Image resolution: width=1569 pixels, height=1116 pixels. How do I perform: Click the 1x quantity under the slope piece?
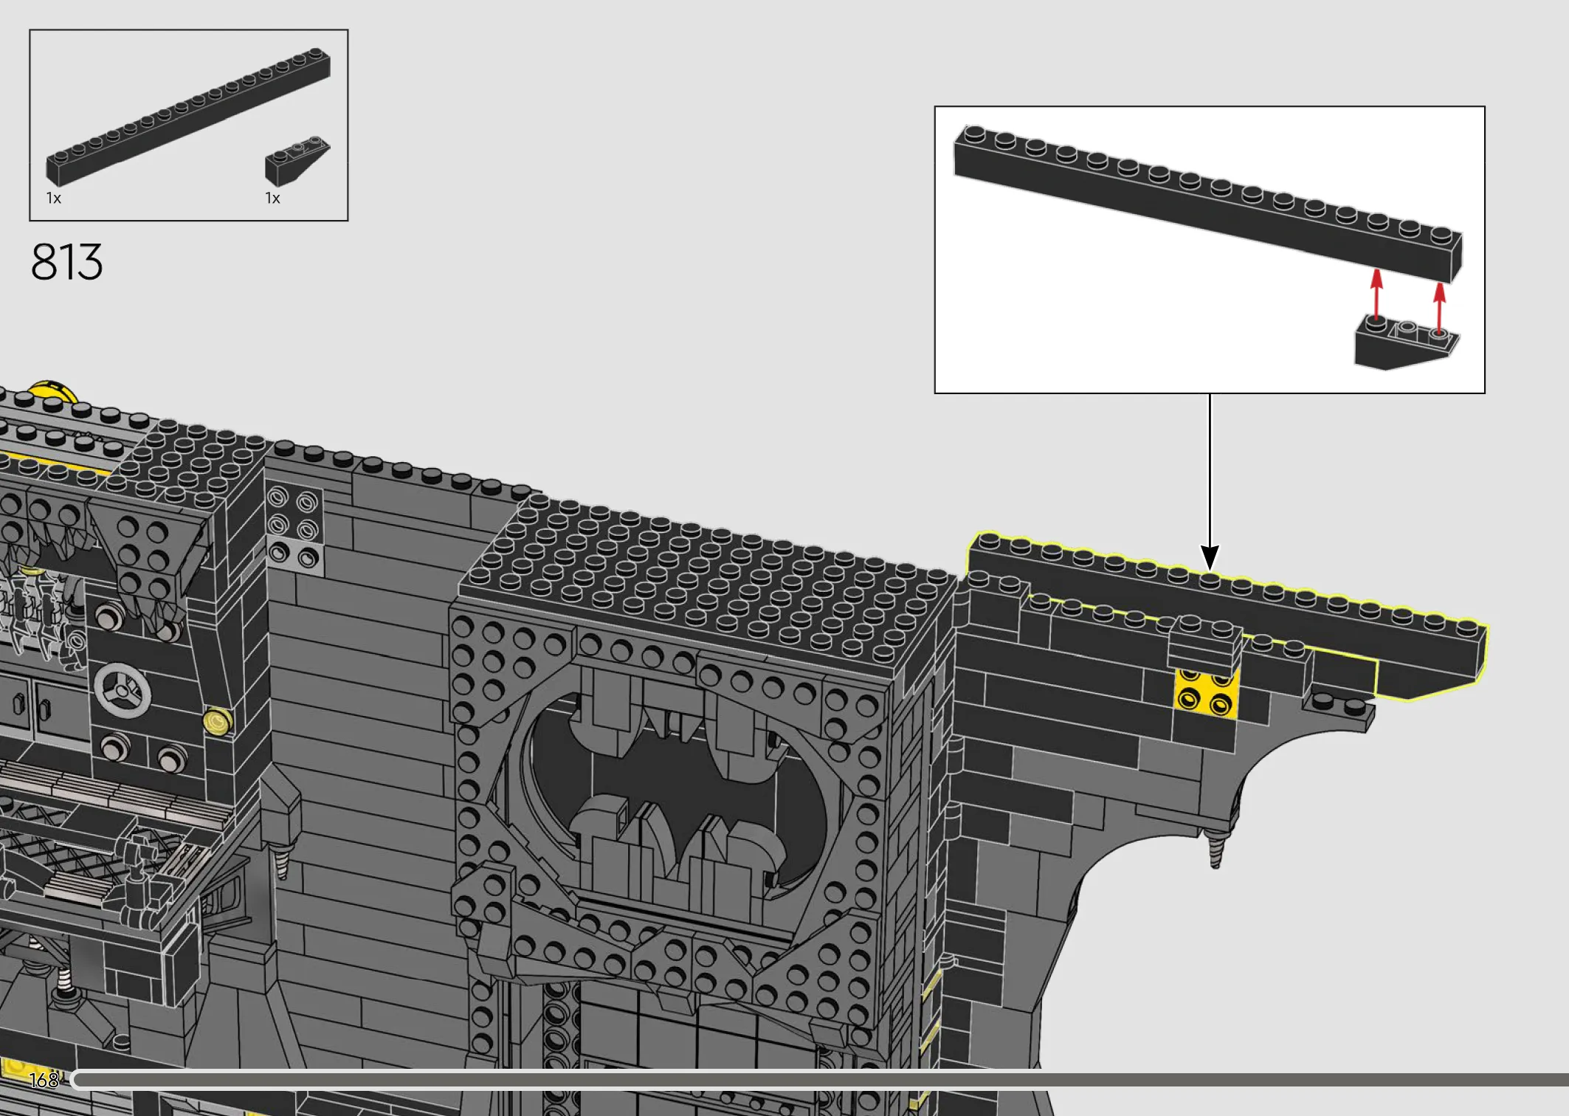[272, 198]
